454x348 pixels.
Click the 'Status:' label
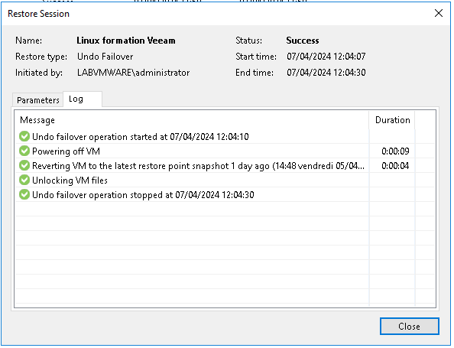248,41
